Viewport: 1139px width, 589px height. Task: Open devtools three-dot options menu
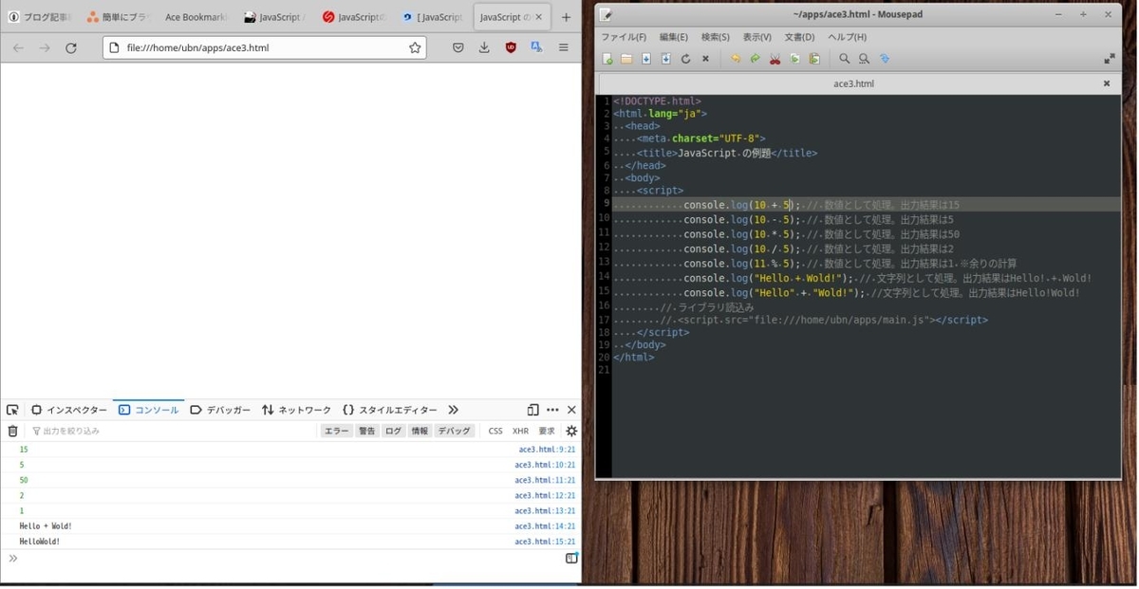552,410
